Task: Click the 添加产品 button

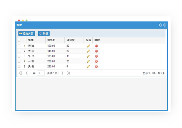Action: pyautogui.click(x=27, y=34)
